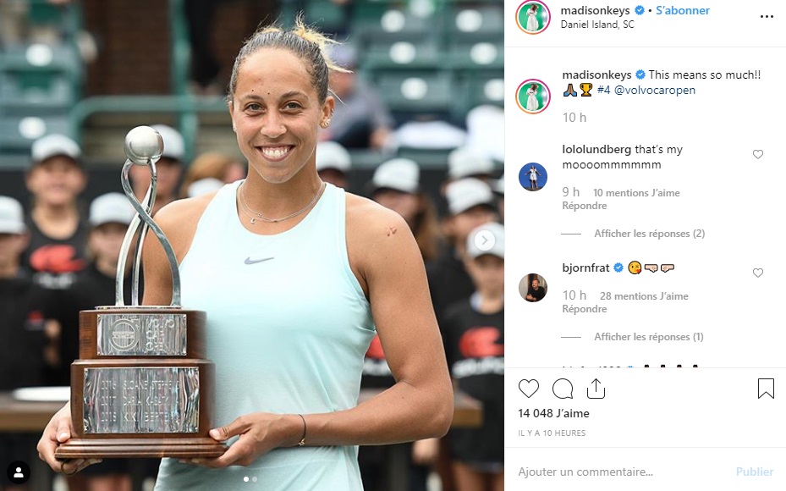Like the post with the heart icon

tap(528, 389)
